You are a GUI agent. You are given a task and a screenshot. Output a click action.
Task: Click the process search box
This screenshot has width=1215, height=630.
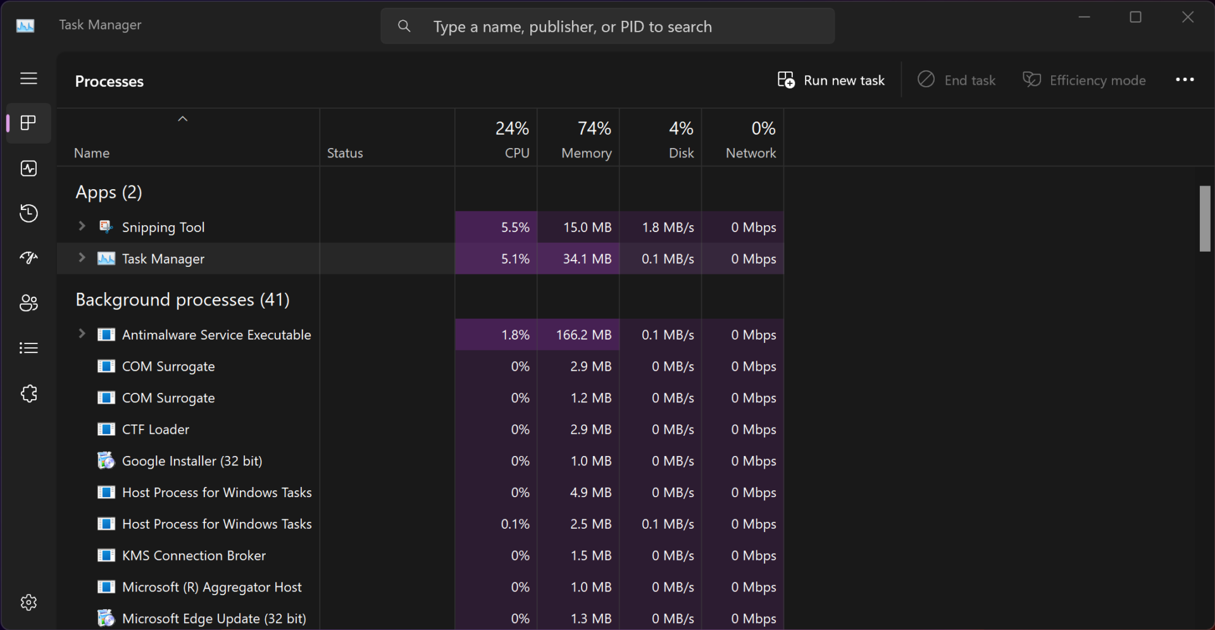pos(607,27)
